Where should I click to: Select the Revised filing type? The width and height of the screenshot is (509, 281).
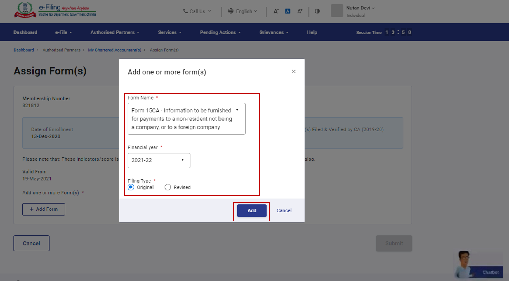tap(168, 187)
